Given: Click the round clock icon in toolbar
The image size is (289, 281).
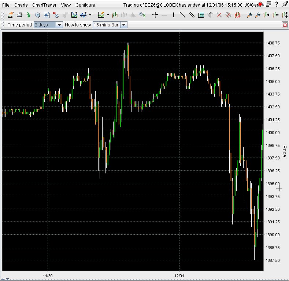Looking at the screenshot, I should point(38,15).
